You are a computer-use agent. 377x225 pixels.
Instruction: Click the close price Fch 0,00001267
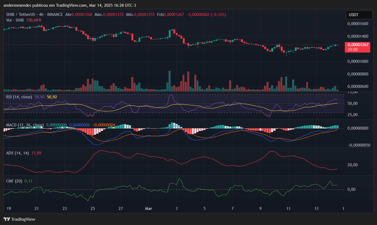click(170, 15)
